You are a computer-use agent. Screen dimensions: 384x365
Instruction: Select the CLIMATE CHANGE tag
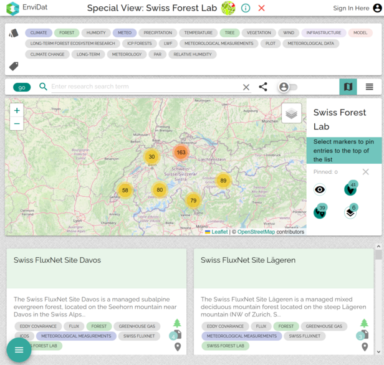(x=47, y=54)
